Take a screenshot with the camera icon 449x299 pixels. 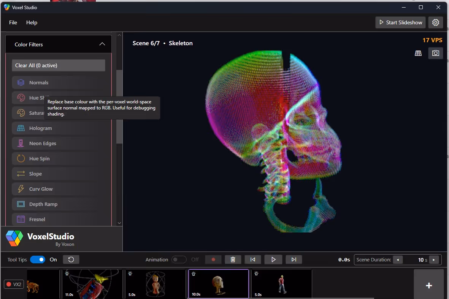[x=436, y=53]
